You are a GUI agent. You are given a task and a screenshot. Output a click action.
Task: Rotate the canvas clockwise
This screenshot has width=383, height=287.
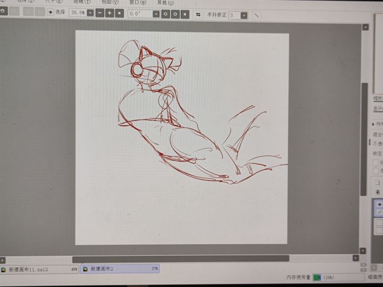click(175, 14)
